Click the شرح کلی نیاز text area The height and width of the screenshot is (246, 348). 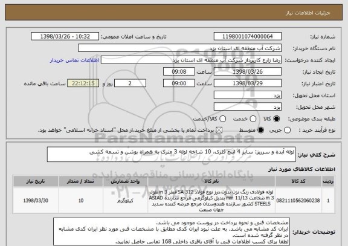[x=171, y=154]
